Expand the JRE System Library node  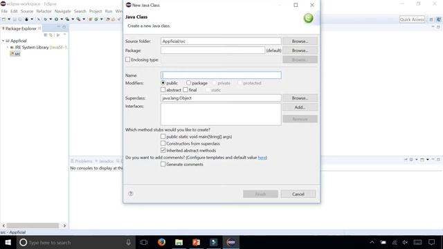pyautogui.click(x=8, y=47)
